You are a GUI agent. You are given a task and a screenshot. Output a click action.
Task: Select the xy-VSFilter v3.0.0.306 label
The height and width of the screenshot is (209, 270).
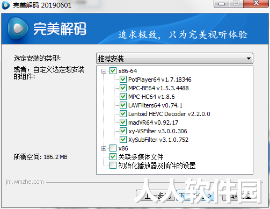coord(158,131)
